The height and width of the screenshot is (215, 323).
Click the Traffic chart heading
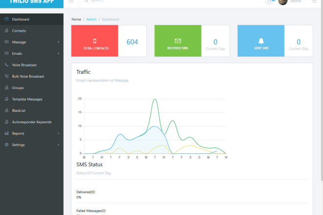83,72
